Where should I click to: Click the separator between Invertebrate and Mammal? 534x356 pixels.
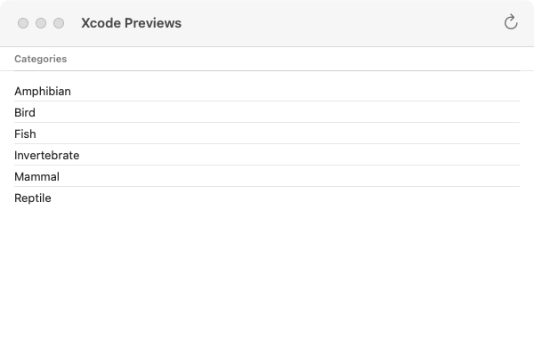(x=267, y=166)
